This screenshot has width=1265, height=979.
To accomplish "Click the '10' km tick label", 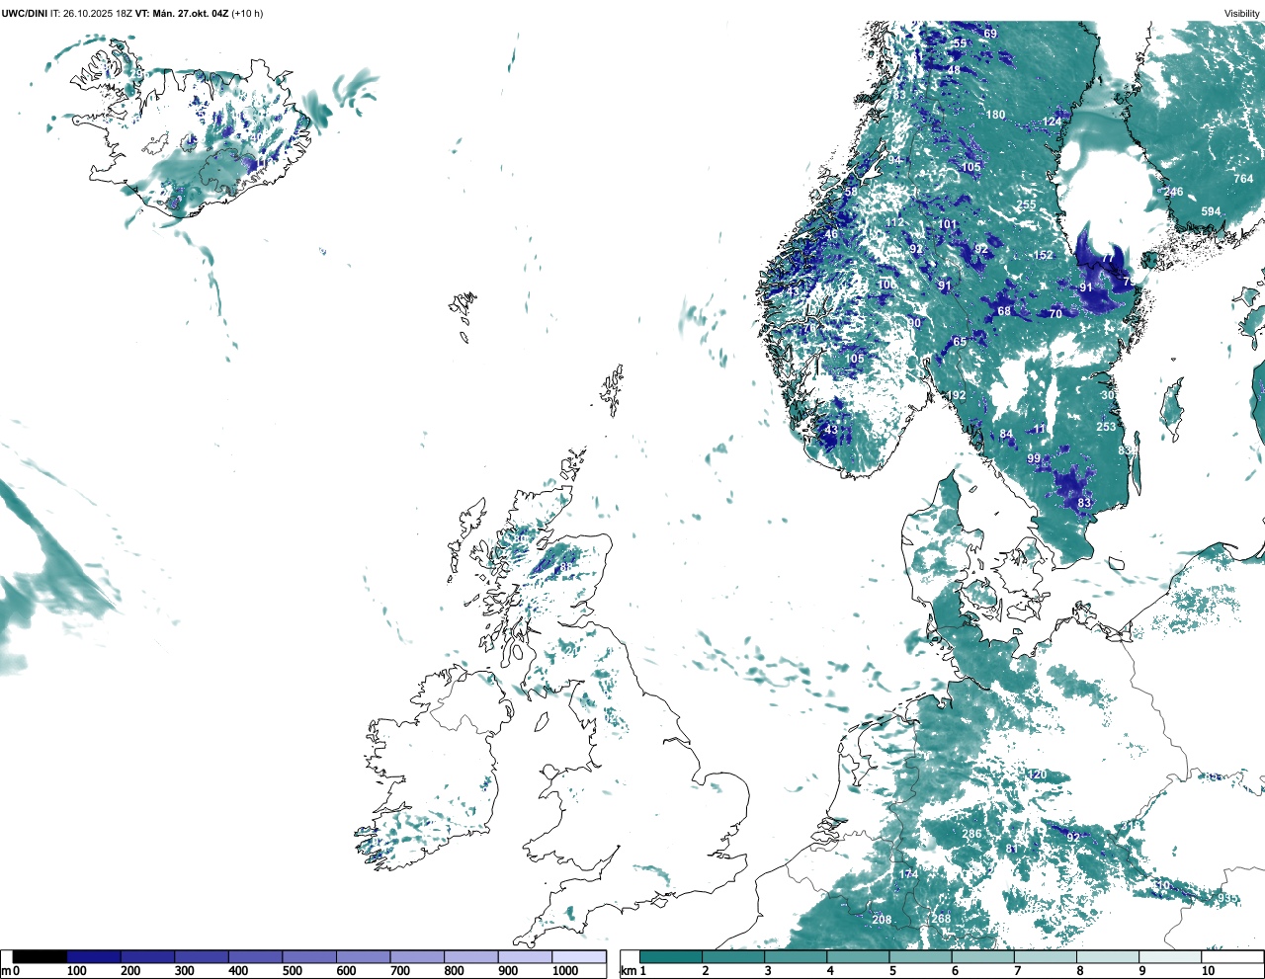I will click(x=1208, y=971).
